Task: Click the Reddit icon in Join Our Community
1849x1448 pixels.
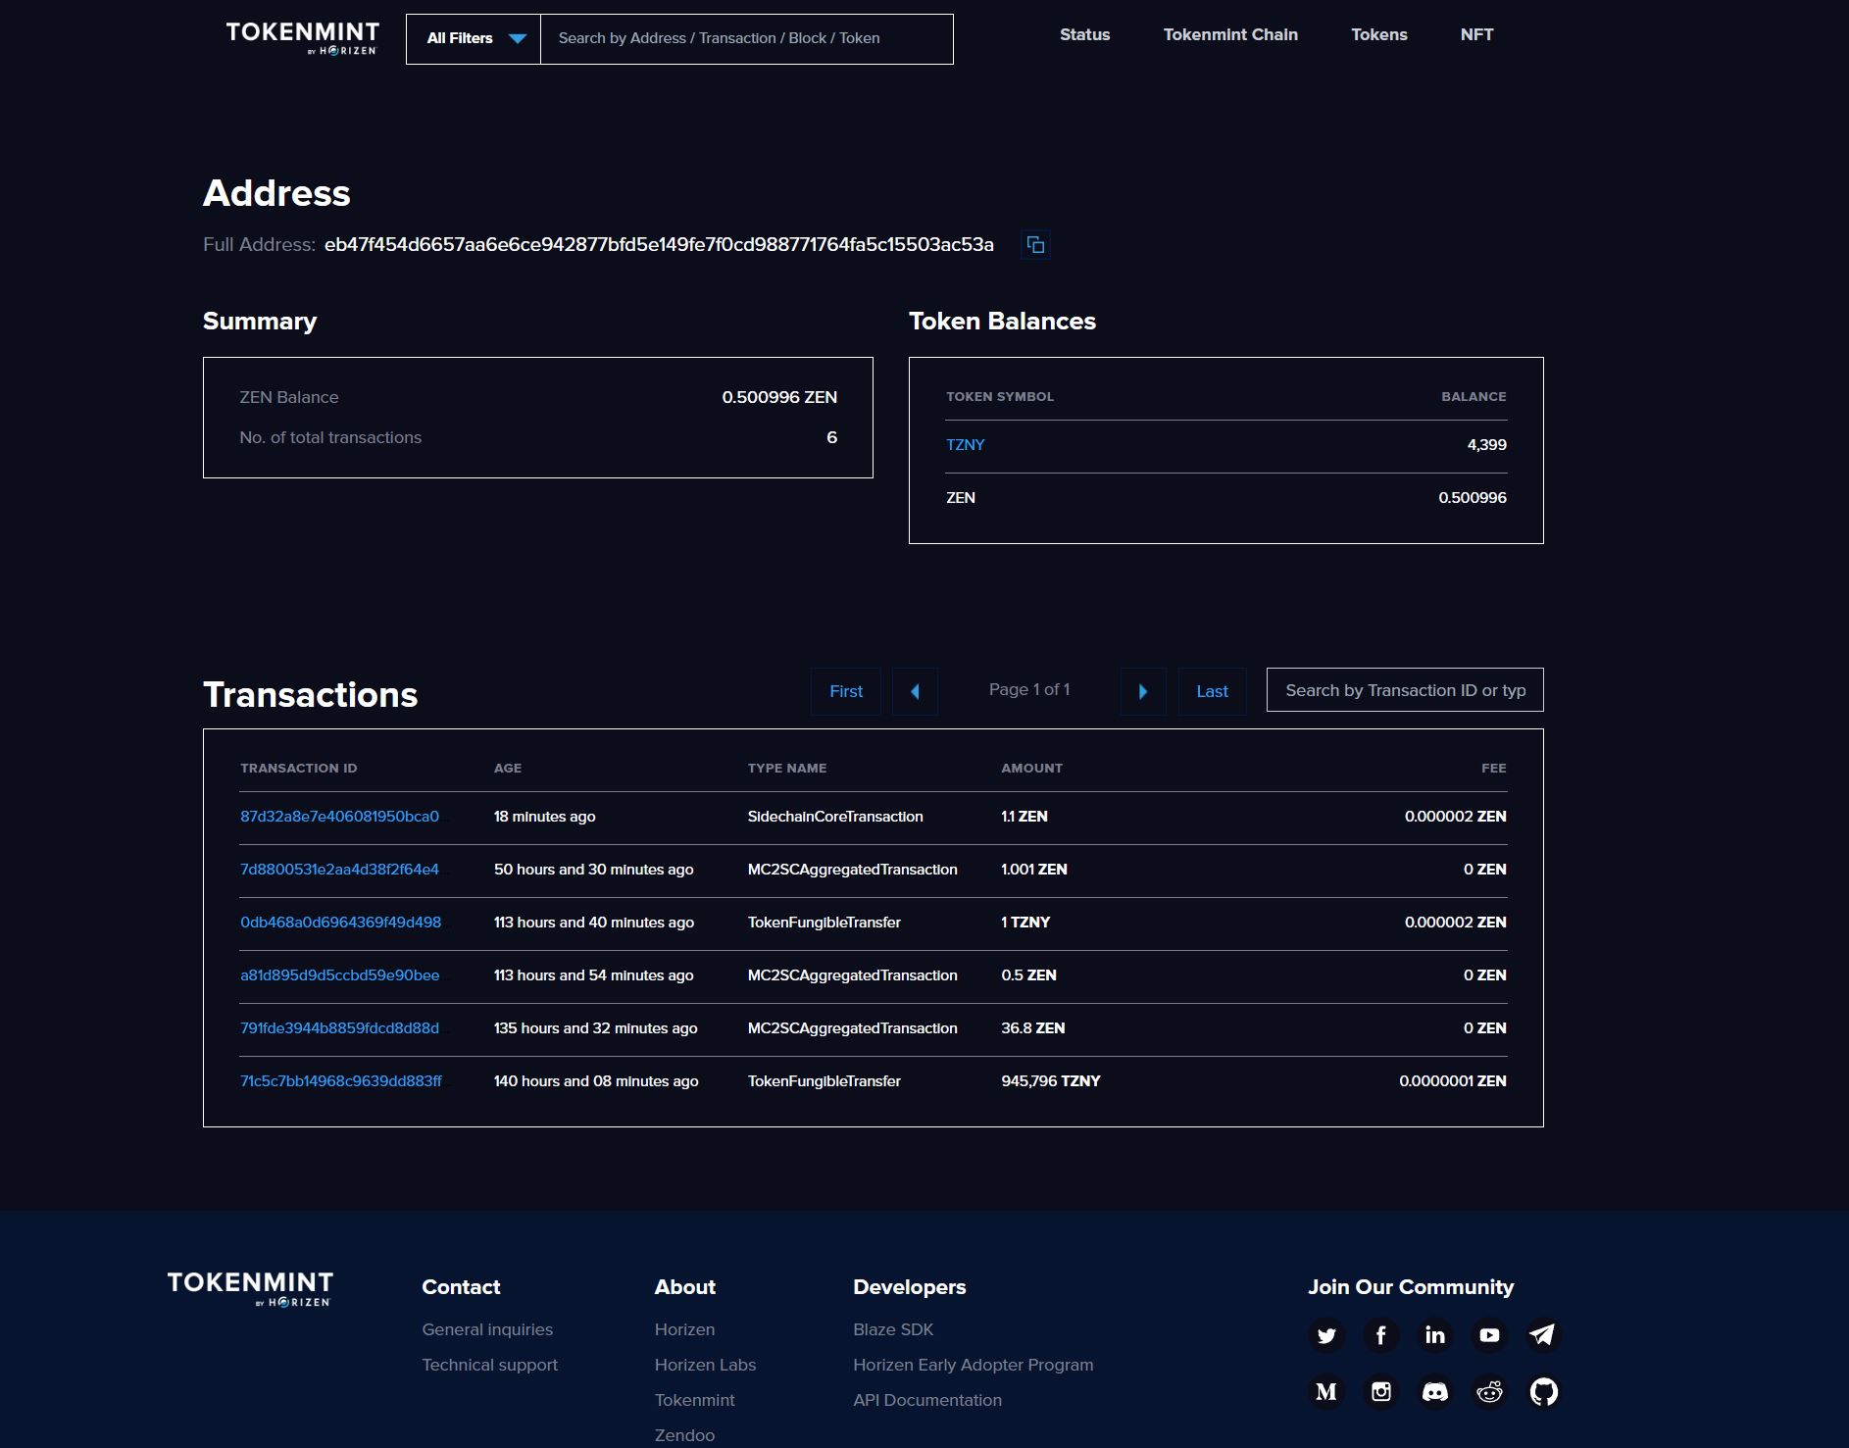Action: click(1488, 1391)
